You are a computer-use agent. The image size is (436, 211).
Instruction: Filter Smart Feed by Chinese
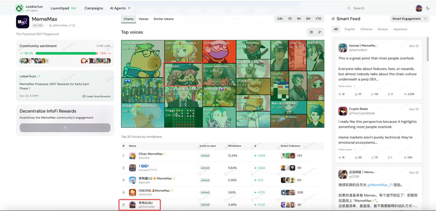click(366, 29)
